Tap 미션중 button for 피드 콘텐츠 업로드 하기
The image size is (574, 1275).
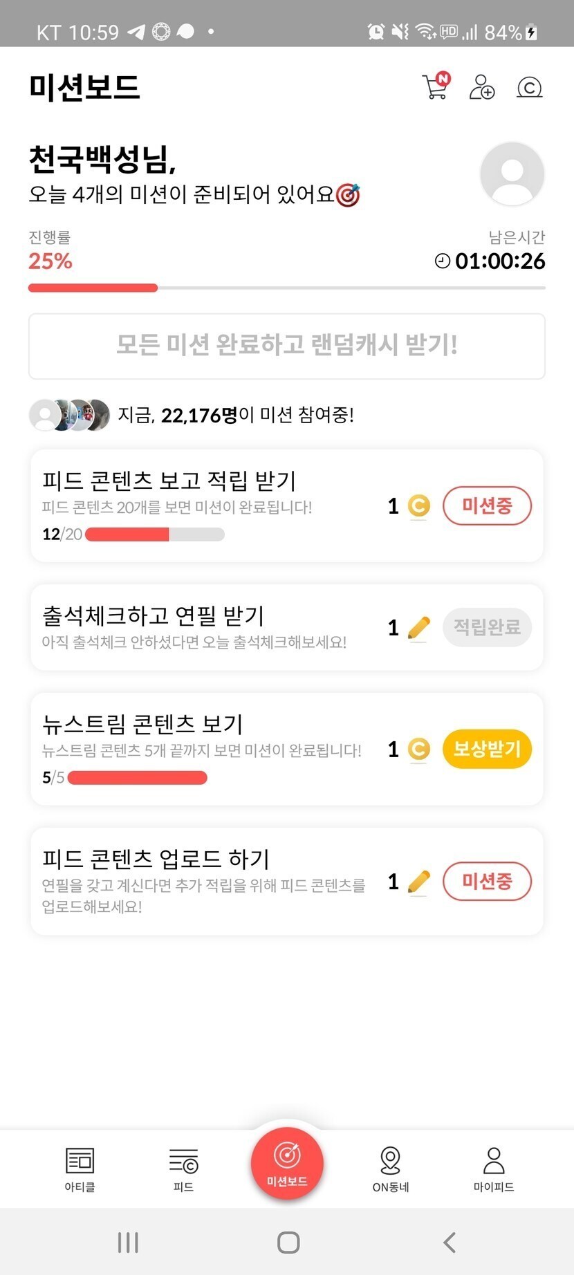click(x=487, y=882)
